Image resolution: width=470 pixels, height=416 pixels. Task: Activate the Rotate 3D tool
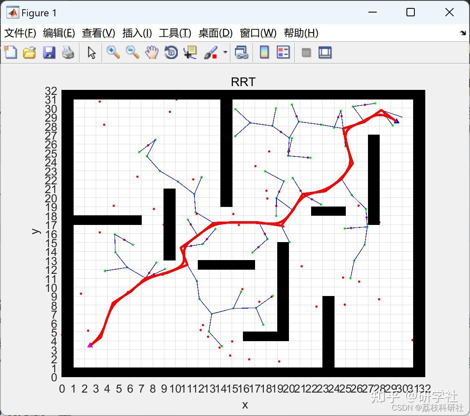coord(171,52)
